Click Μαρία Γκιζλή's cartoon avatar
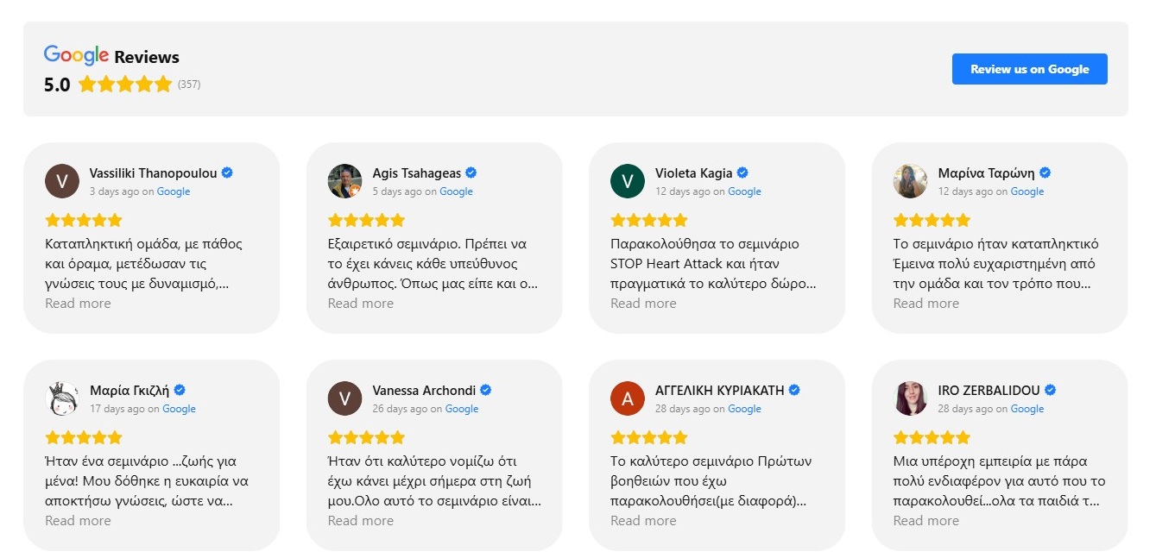 point(61,398)
